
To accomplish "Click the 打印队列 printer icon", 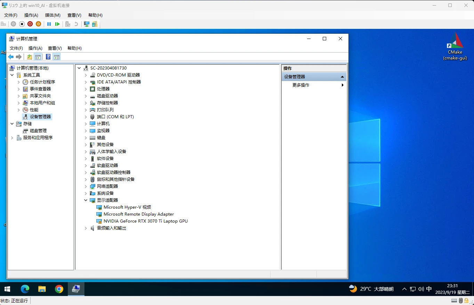I will point(93,110).
